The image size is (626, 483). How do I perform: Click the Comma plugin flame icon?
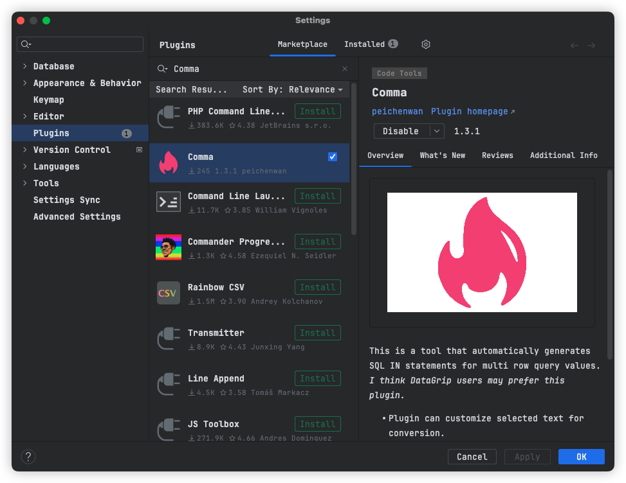pyautogui.click(x=169, y=162)
